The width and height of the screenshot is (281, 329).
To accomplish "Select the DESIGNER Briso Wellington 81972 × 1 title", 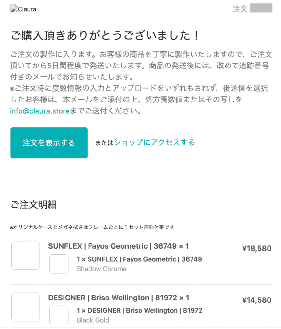I will click(x=118, y=298).
